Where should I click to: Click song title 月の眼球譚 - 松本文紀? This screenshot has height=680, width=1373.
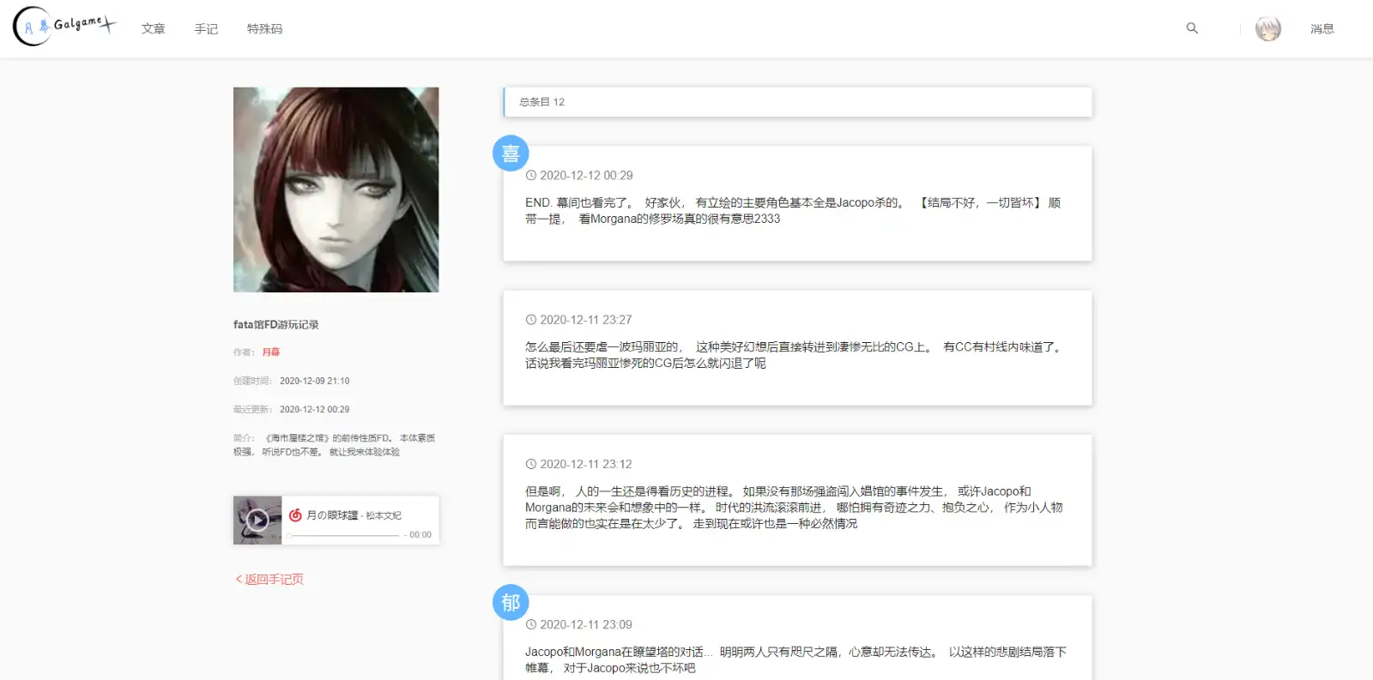[354, 515]
